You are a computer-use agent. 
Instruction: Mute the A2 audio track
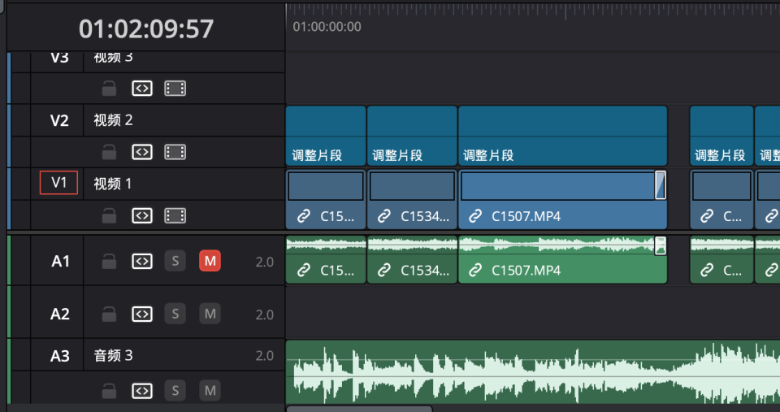210,314
